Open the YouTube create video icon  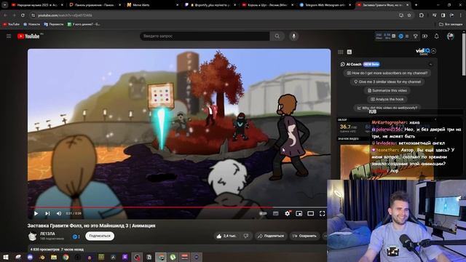425,36
